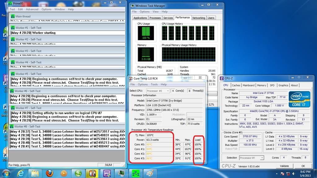This screenshot has height=178, width=317.
Task: Switch to the Memory tab in CPU-Z
Action: pos(261,85)
